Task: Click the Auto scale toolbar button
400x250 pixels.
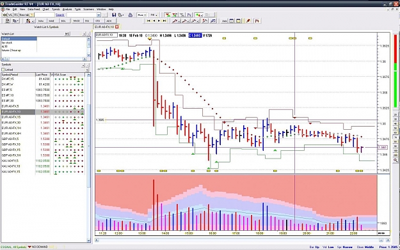Action: 225,21
